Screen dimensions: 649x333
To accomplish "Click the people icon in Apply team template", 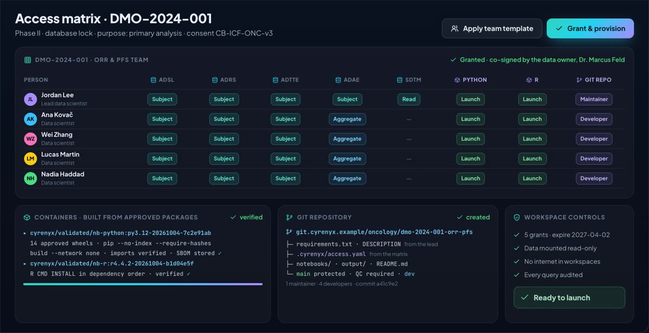I will point(455,29).
